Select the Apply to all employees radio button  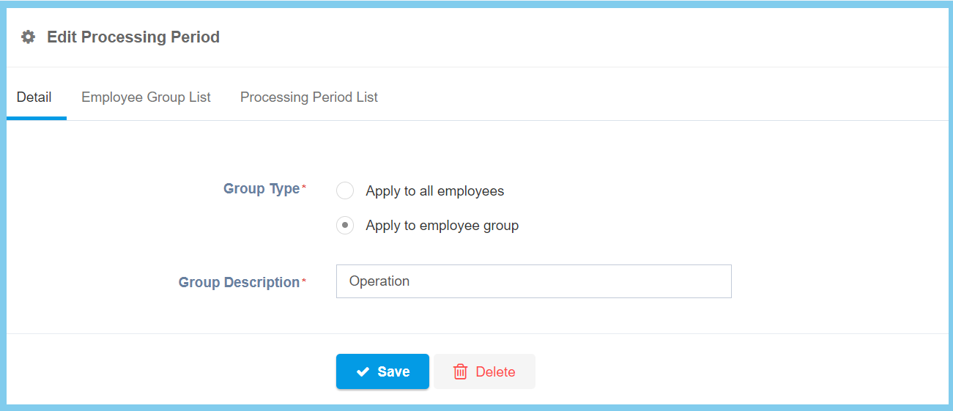[345, 191]
